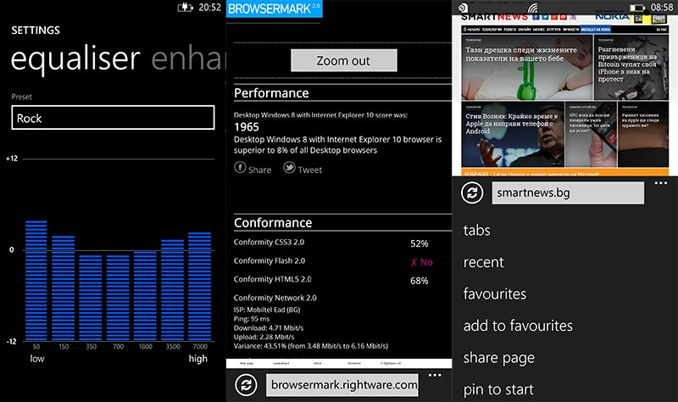Select pin to start menu option
The image size is (678, 402).
click(x=498, y=389)
